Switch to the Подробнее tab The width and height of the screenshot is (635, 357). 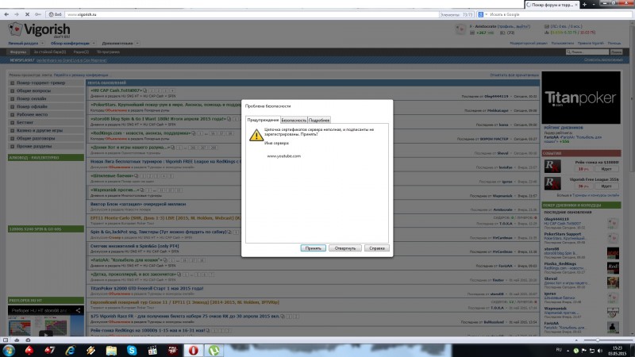click(319, 121)
